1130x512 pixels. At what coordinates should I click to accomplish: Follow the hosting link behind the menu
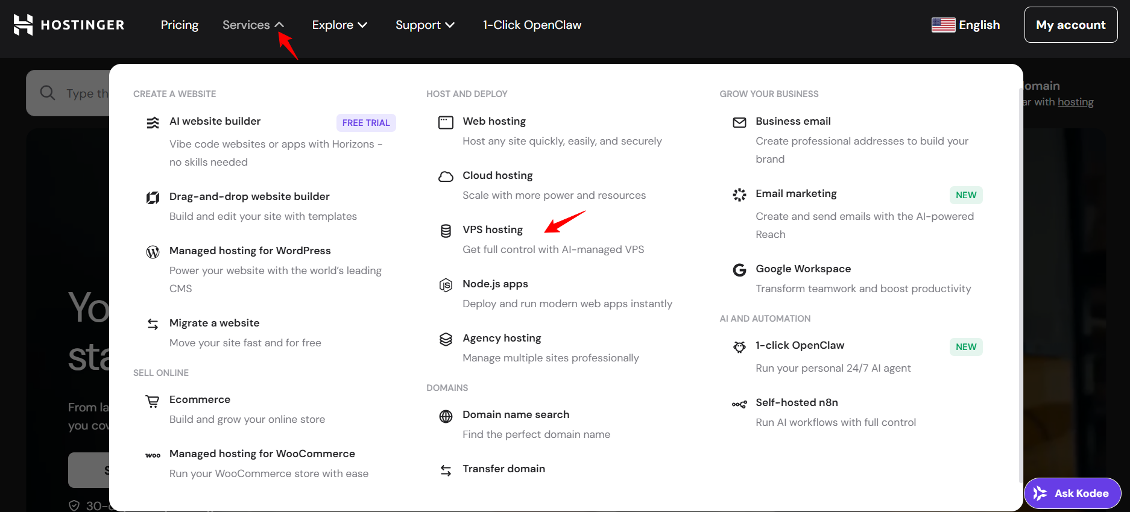click(x=1075, y=102)
